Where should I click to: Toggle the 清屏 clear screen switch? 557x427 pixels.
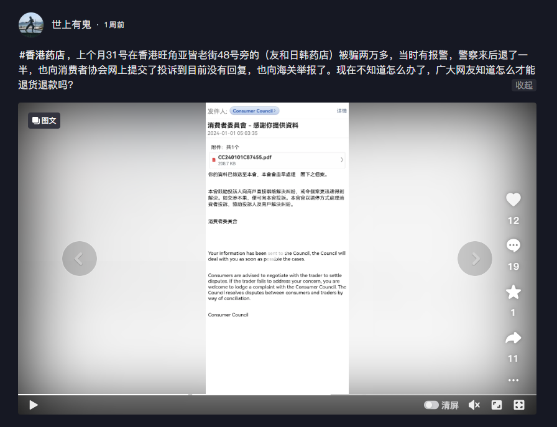[x=431, y=405]
